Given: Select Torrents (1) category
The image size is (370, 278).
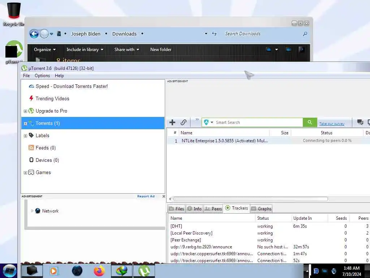Looking at the screenshot, I should click(93, 123).
